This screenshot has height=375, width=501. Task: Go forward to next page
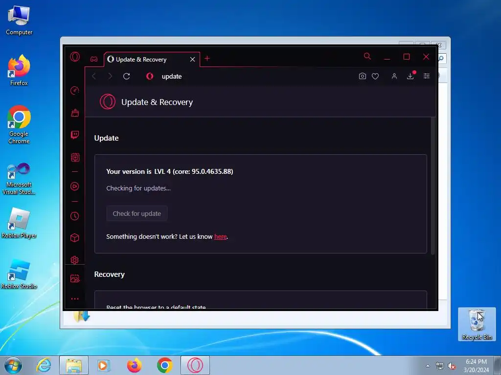(x=110, y=76)
